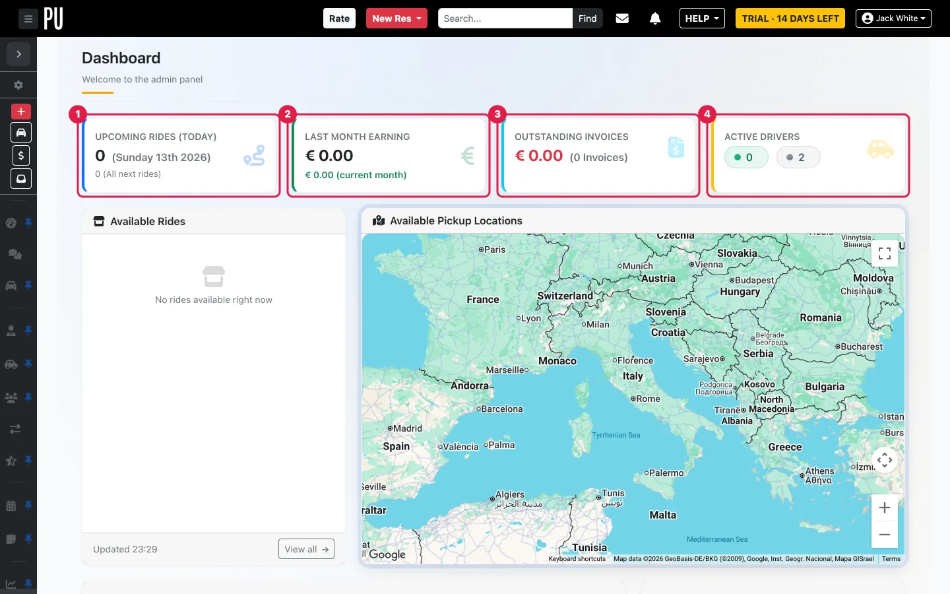Toggle pin next to sticky note icon
This screenshot has height=594, width=950.
[x=28, y=539]
